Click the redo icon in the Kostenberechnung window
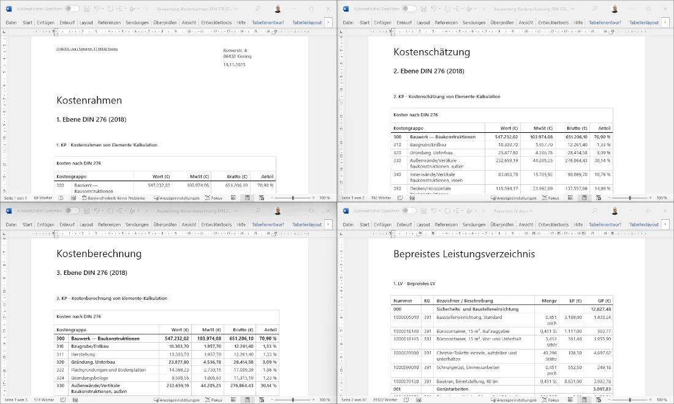The height and width of the screenshot is (404, 674). tap(110, 211)
